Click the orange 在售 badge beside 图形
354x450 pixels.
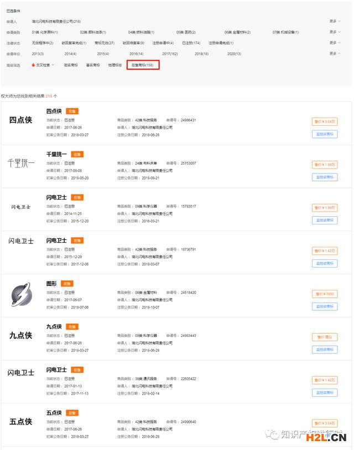pos(67,284)
